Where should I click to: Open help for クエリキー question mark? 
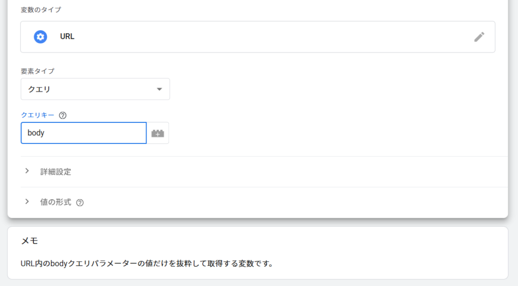(x=62, y=115)
